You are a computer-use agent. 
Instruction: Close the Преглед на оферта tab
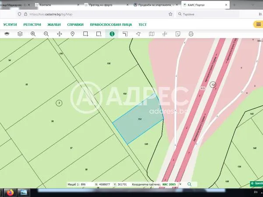[x=127, y=5]
